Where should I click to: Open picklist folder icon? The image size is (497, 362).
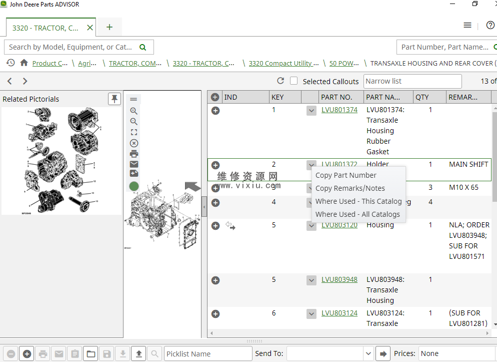pos(91,354)
